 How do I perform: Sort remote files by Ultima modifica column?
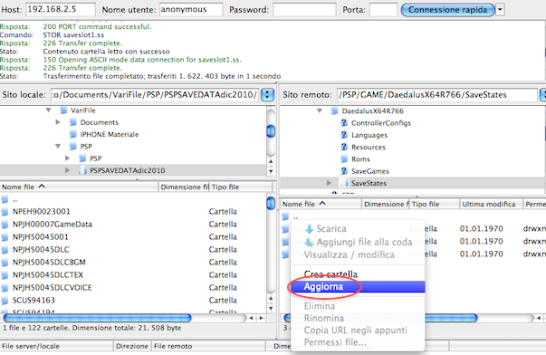coord(491,204)
